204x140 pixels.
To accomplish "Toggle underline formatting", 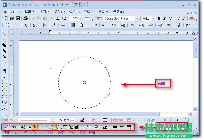I will pos(170,19).
